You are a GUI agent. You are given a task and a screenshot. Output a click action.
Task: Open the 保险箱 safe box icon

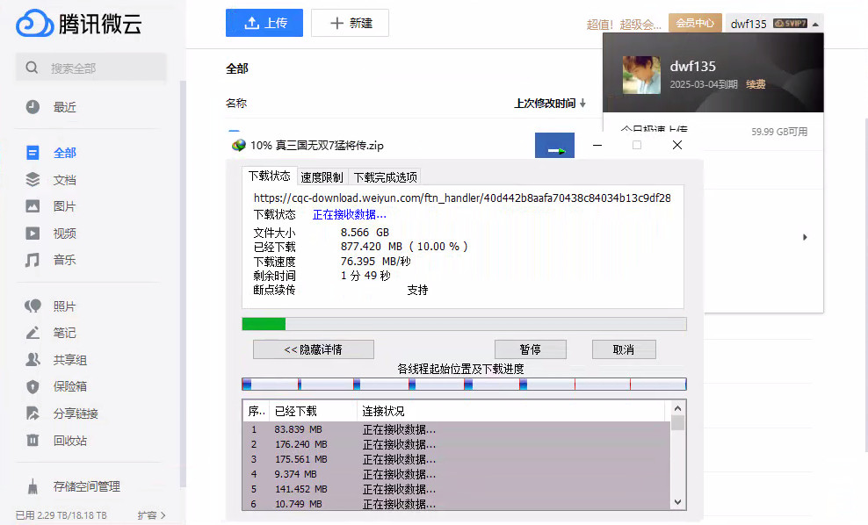tap(33, 386)
